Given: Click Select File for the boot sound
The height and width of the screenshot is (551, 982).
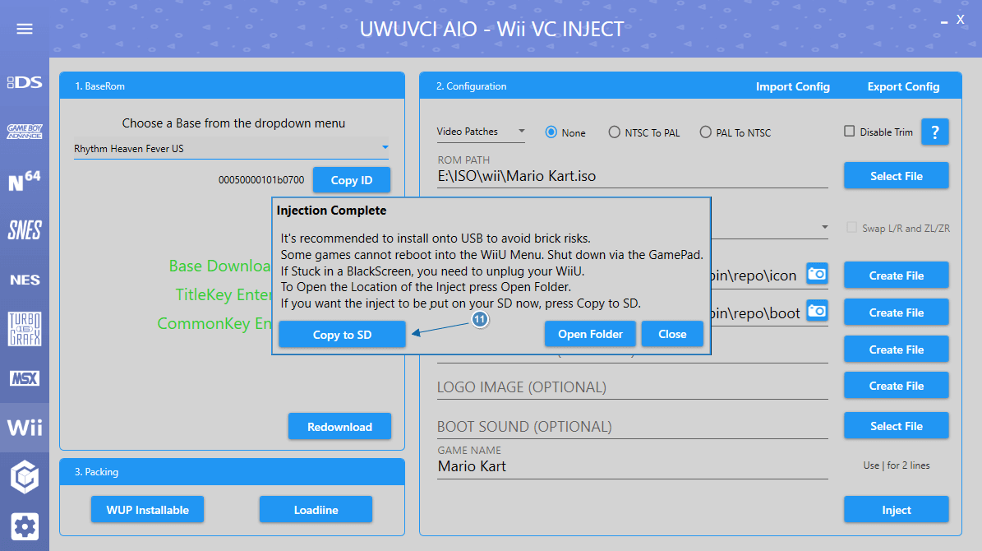Looking at the screenshot, I should click(x=897, y=426).
